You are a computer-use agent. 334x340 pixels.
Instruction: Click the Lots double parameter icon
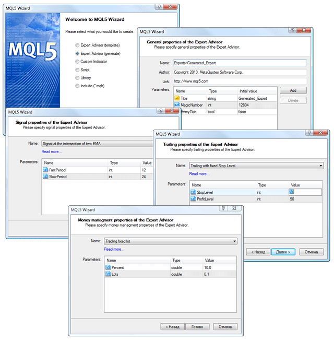pyautogui.click(x=108, y=274)
